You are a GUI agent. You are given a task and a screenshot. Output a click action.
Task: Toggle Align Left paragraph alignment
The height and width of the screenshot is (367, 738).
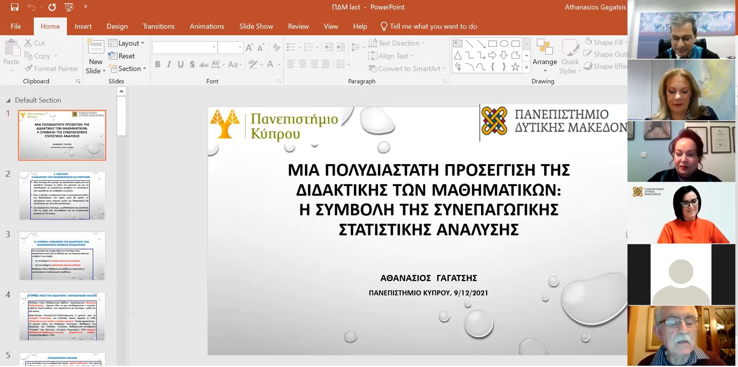pyautogui.click(x=291, y=64)
